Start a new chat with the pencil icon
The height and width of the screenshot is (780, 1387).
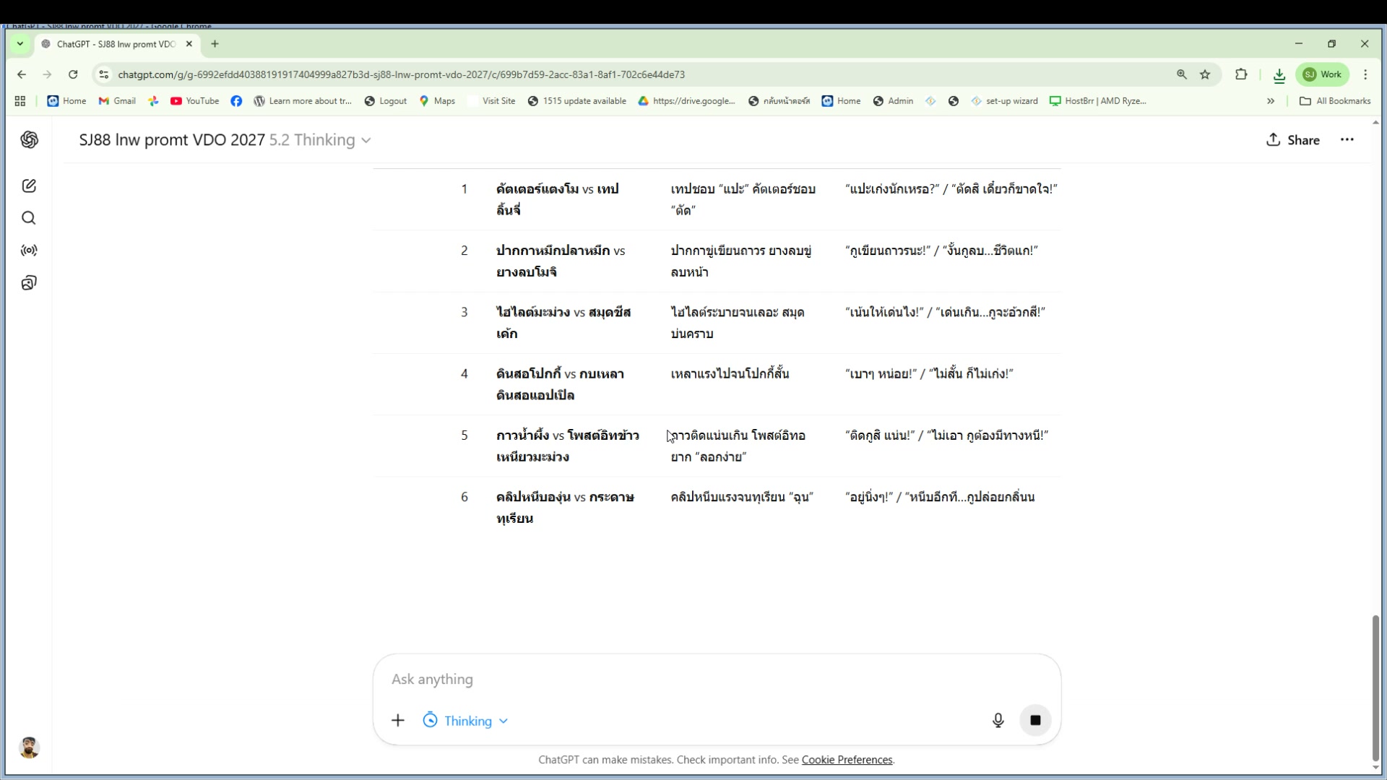tap(29, 186)
